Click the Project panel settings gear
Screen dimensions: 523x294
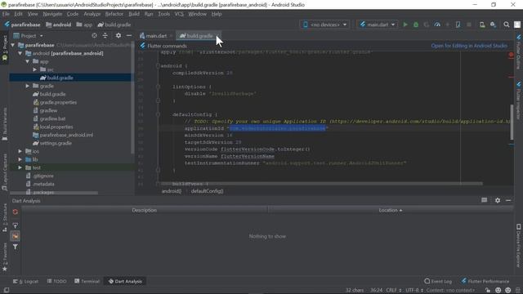[x=118, y=35]
